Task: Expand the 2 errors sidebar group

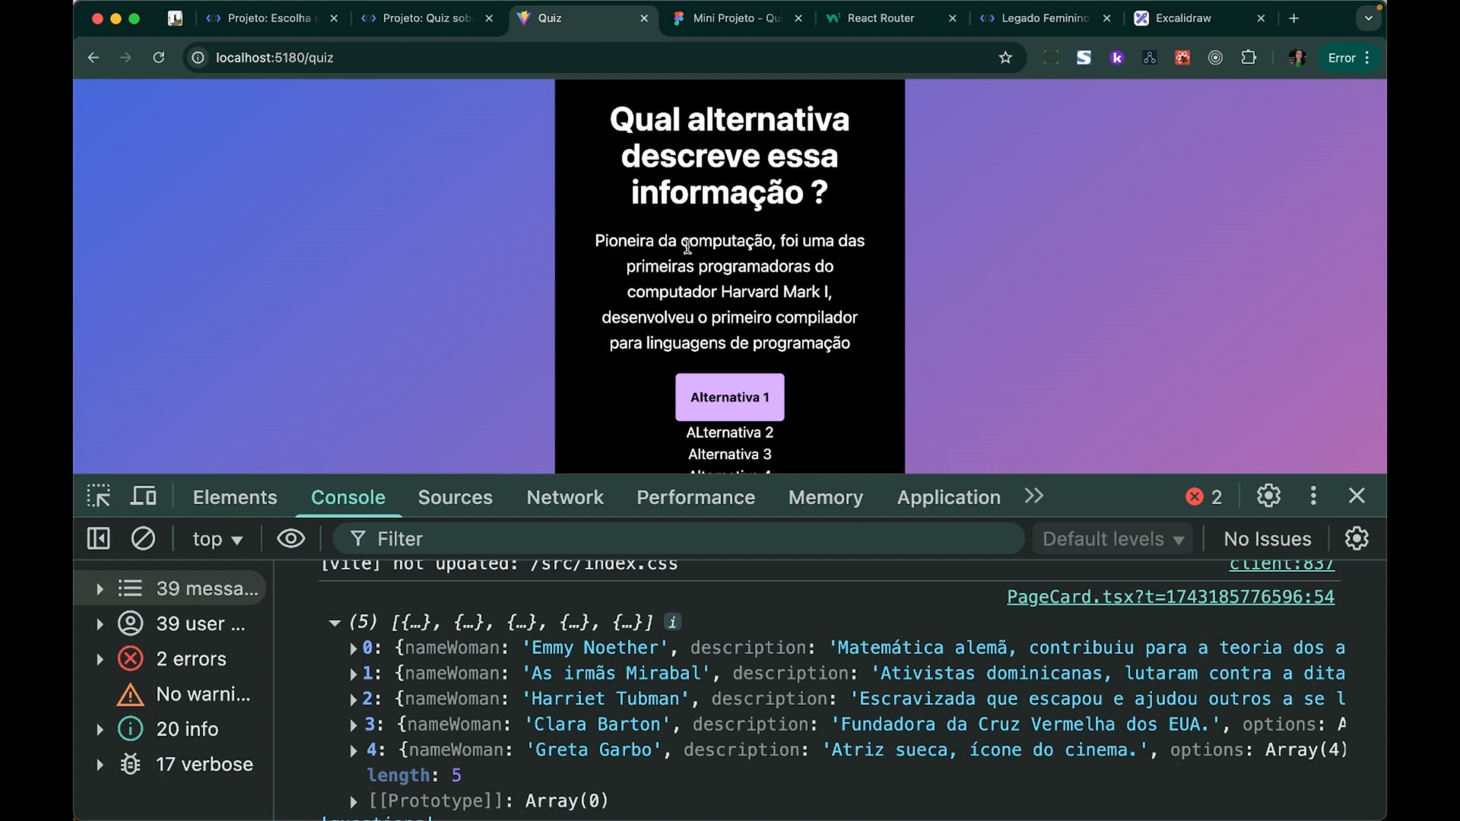Action: tap(100, 659)
